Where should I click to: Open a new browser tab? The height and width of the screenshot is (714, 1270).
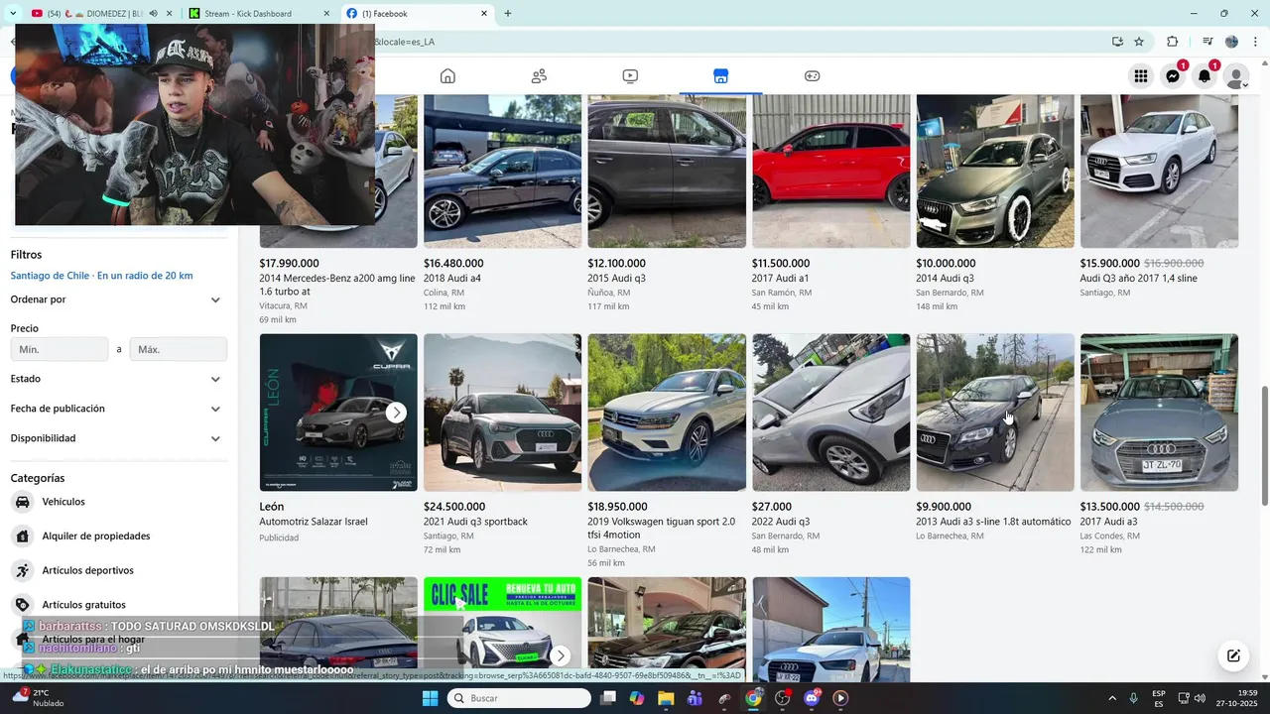[508, 14]
